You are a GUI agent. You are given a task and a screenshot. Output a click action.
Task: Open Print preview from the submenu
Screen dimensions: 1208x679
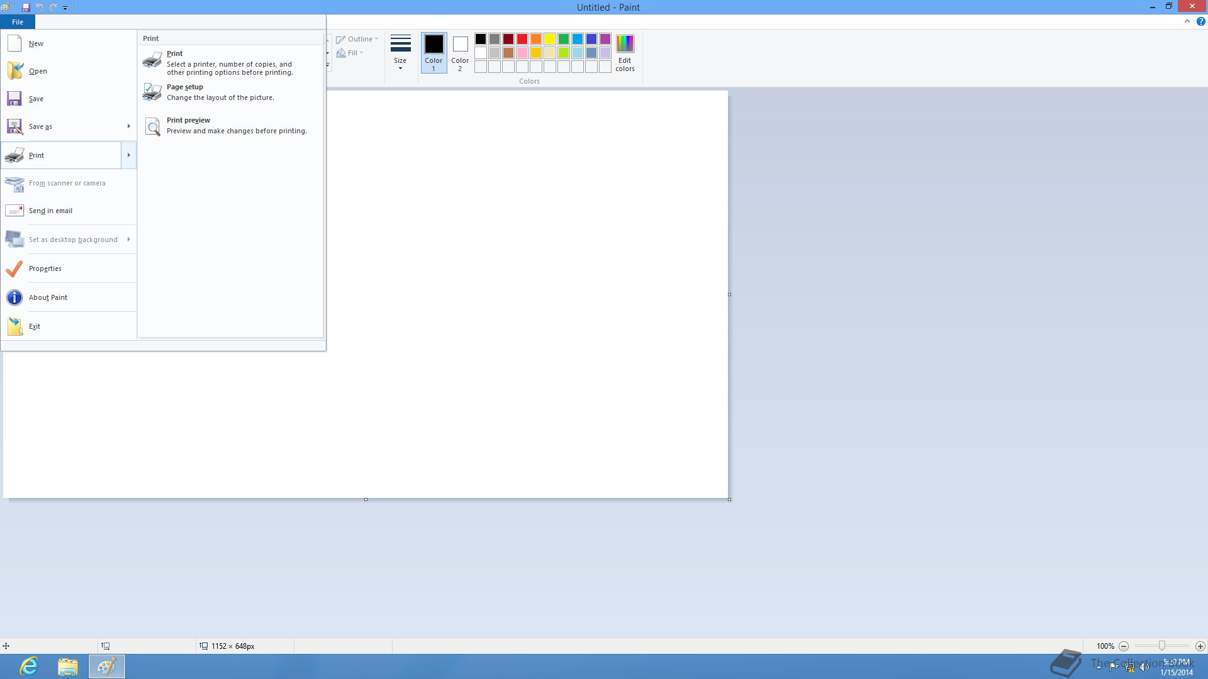(230, 126)
